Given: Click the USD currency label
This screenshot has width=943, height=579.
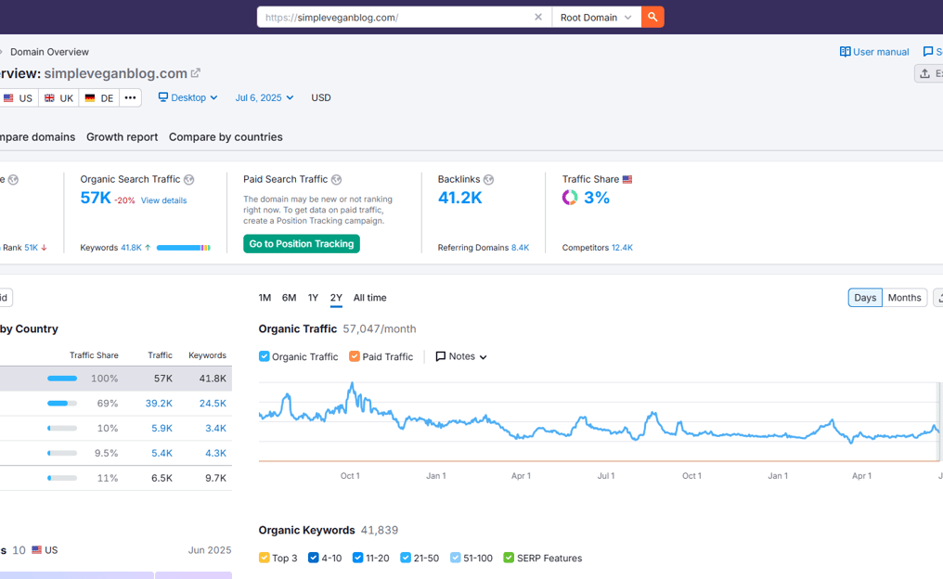Looking at the screenshot, I should click(321, 97).
